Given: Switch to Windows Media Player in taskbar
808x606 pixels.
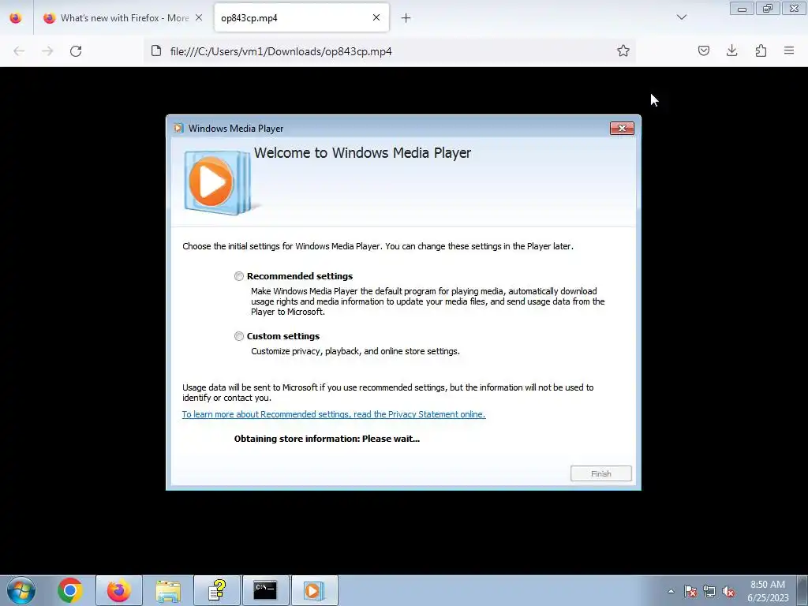Looking at the screenshot, I should point(315,590).
